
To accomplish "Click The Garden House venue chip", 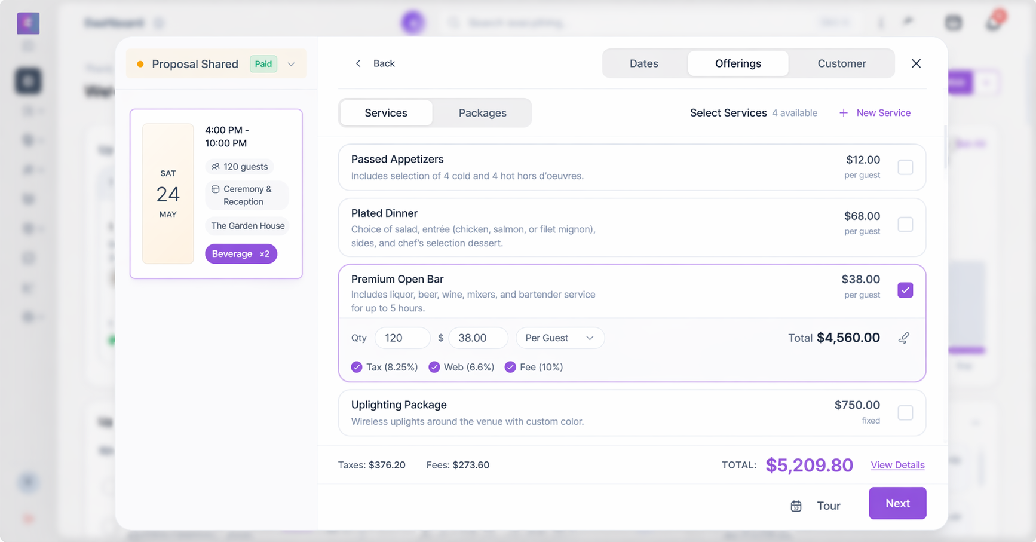I will [247, 226].
